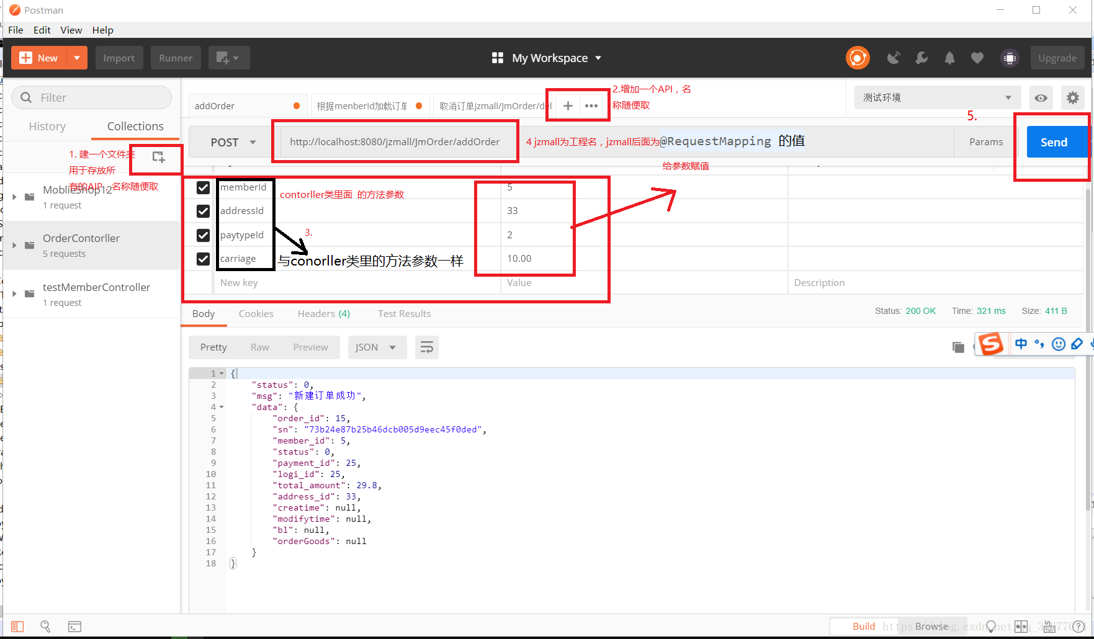Image resolution: width=1094 pixels, height=639 pixels.
Task: Toggle sidebar icon in status bar
Action: coord(17,627)
